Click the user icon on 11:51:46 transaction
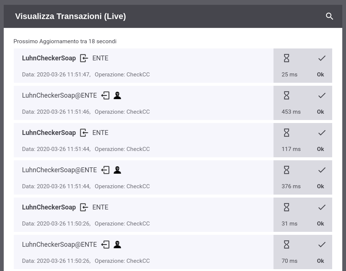 (117, 95)
